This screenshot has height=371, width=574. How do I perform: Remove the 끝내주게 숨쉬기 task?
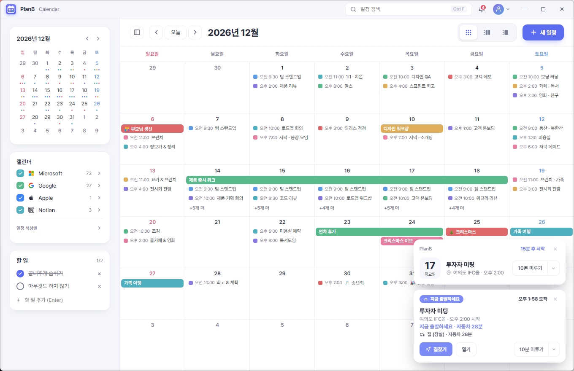(x=100, y=274)
